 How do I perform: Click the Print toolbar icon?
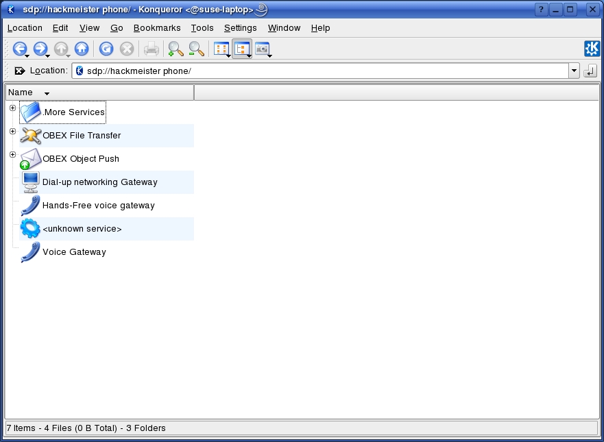click(x=151, y=49)
